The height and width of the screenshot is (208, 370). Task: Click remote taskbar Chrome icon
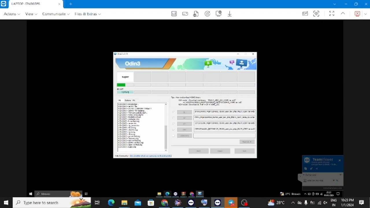(x=192, y=194)
